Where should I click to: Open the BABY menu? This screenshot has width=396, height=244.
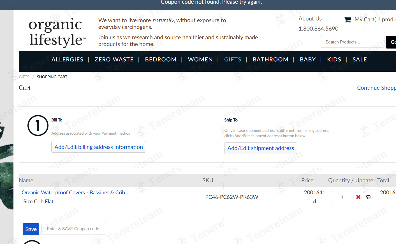308,59
